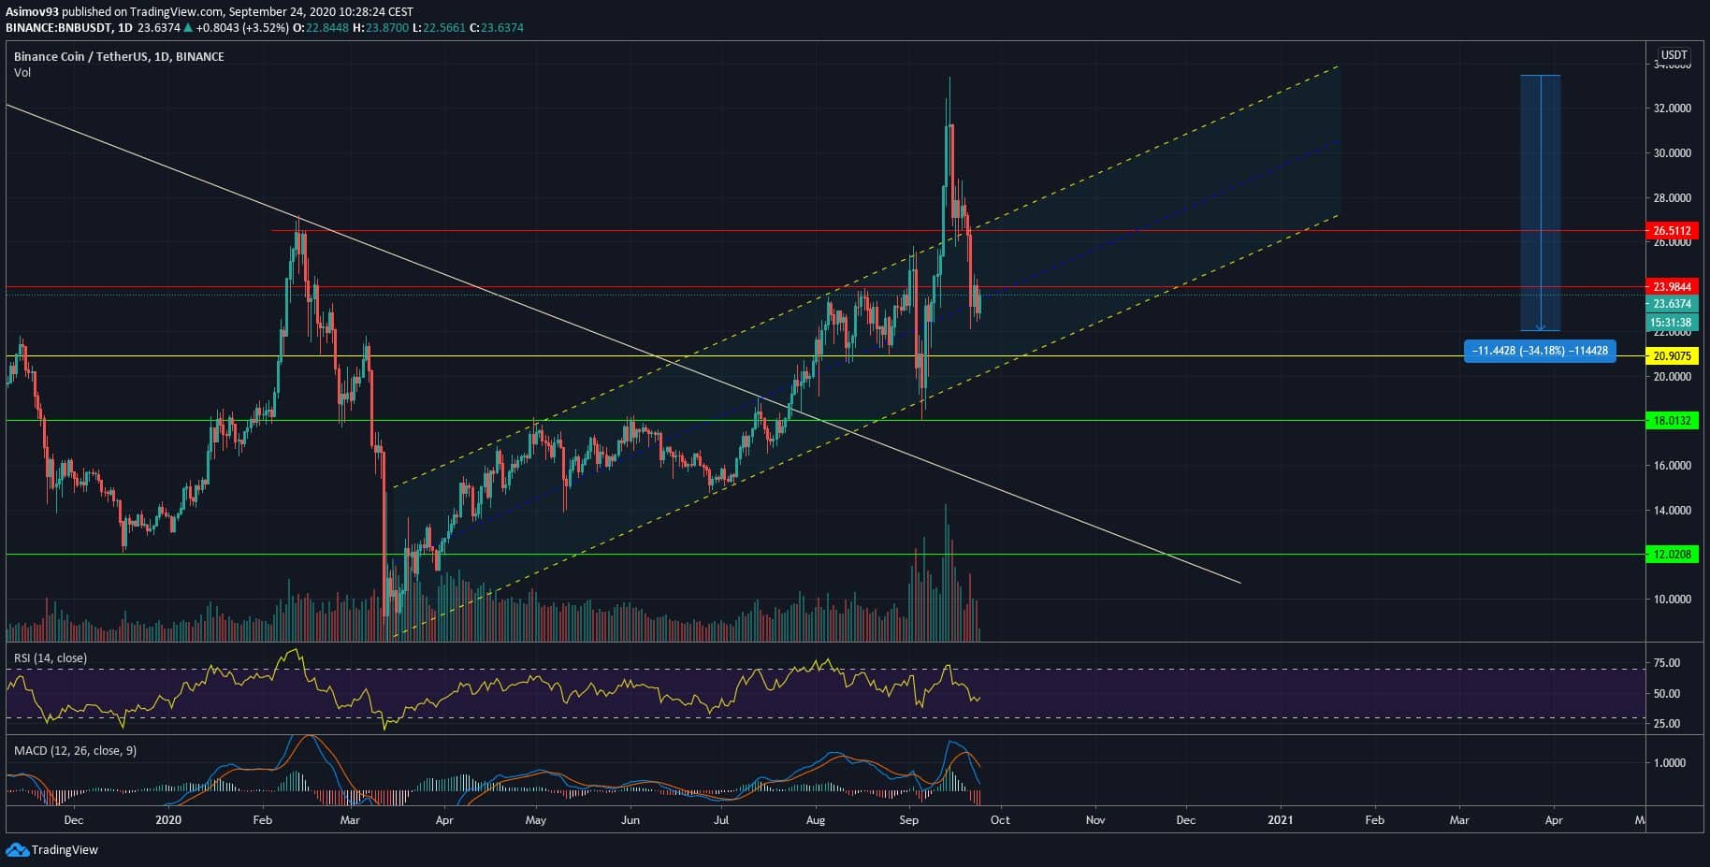Screen dimensions: 1710x867
Task: Click the Sep label on time axis
Action: [x=908, y=820]
